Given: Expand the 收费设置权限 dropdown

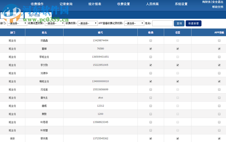Looking at the screenshot, I should (x=55, y=23).
